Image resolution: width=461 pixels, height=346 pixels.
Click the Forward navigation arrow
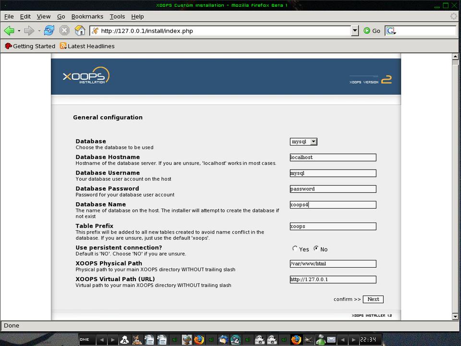point(29,31)
